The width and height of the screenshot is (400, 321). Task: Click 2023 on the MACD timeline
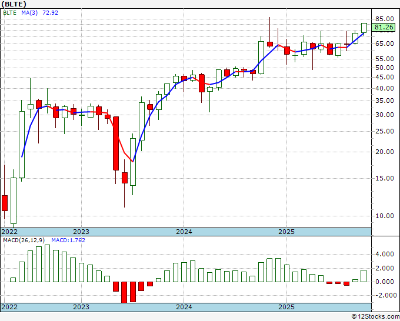pos(81,307)
